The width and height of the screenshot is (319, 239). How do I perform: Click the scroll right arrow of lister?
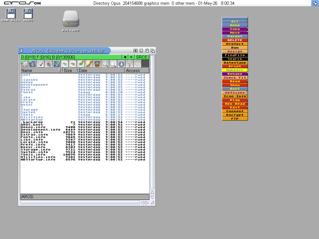147,203
